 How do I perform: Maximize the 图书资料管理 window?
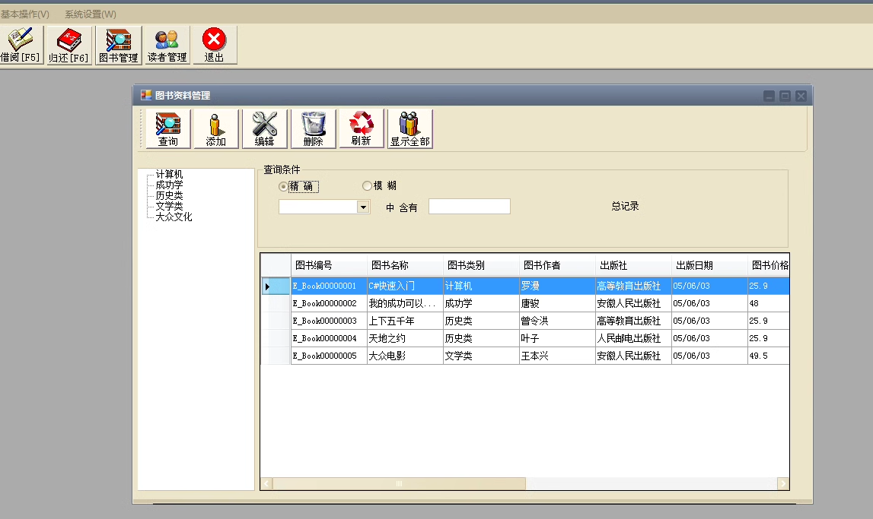[785, 96]
